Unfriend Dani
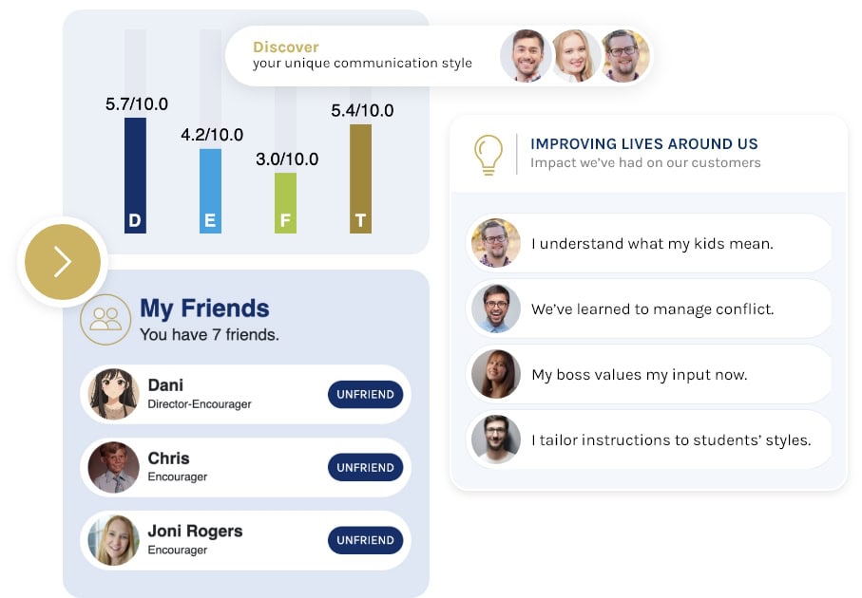This screenshot has width=862, height=598. coord(365,395)
